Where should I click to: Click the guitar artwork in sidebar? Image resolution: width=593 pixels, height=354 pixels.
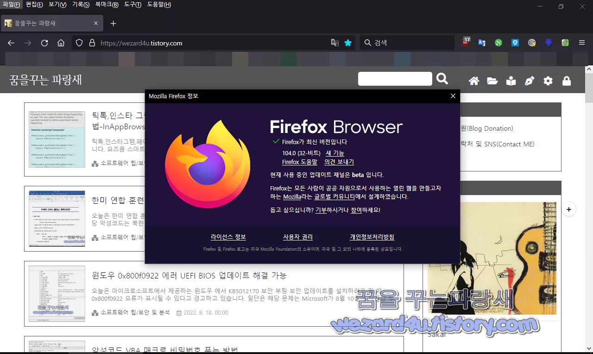coord(492,258)
